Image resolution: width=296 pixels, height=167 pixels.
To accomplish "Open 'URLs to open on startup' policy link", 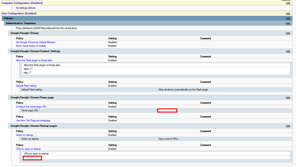I will pos(28,149).
